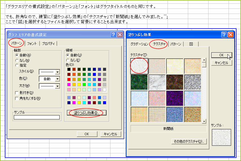This screenshot has width=241, height=161.
Task: Pick the red color swatch in palette
Action: point(69,80)
